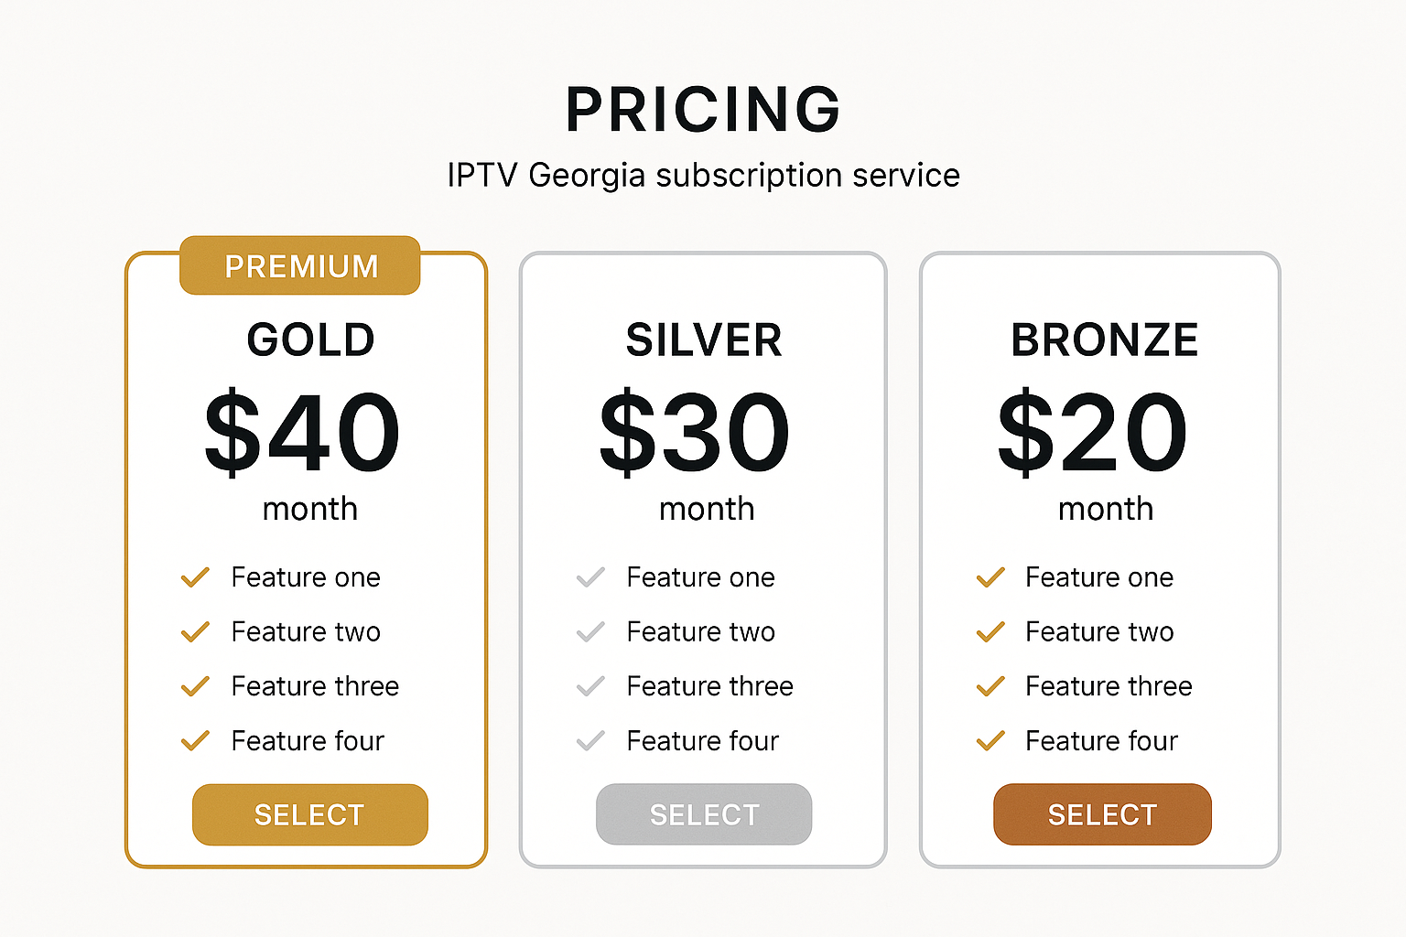The image size is (1406, 937).
Task: Pick the Bronze plan SELECT button
Action: (x=1102, y=814)
